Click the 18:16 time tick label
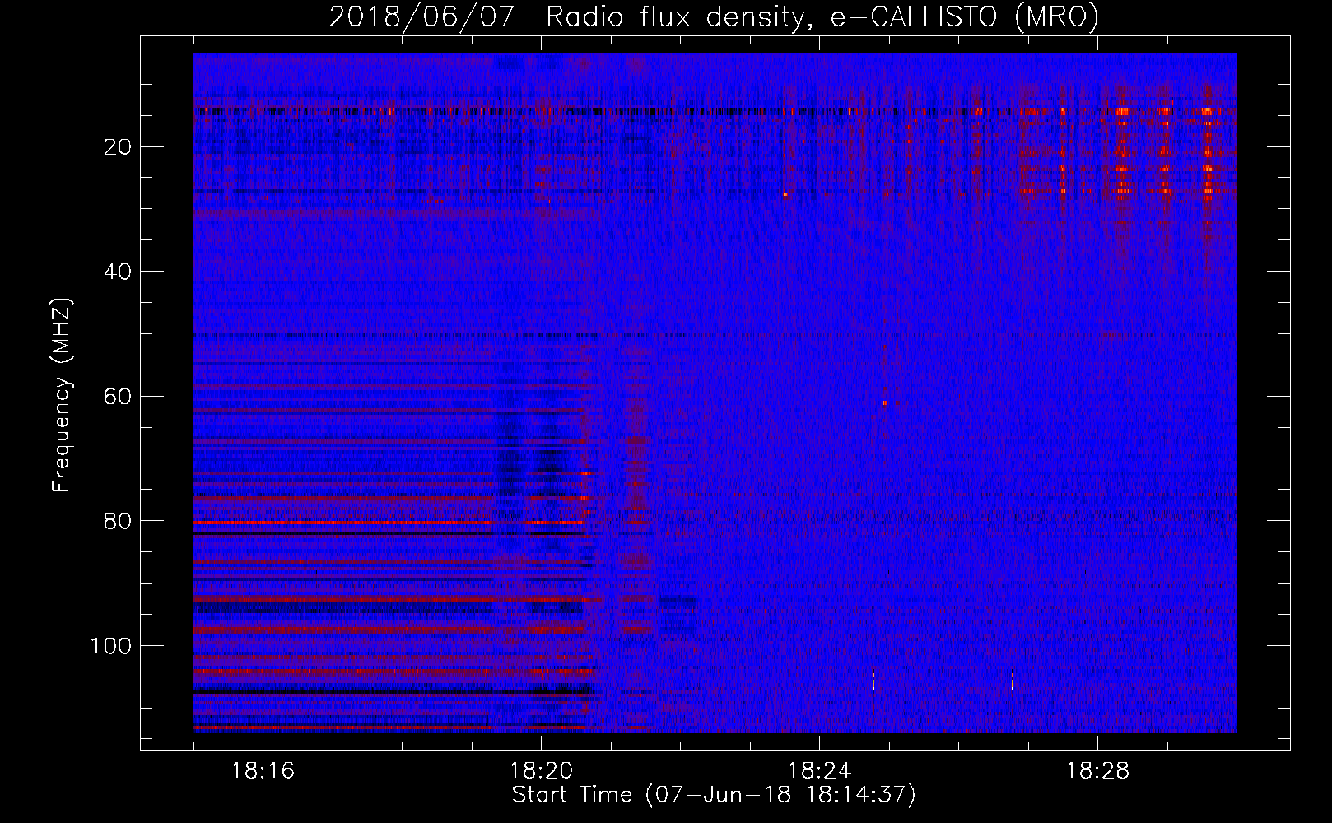The height and width of the screenshot is (823, 1332). (x=263, y=771)
